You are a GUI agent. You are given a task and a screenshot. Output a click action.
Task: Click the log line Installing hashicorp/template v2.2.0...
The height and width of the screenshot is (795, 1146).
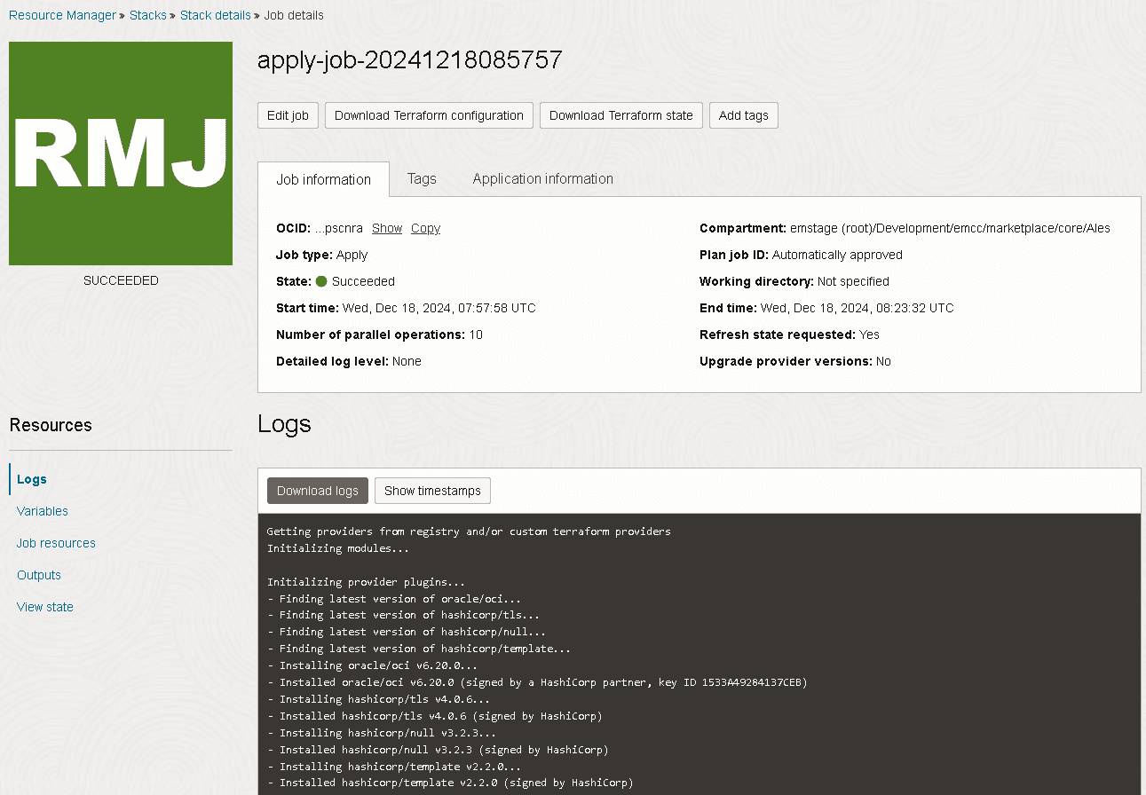pos(394,767)
